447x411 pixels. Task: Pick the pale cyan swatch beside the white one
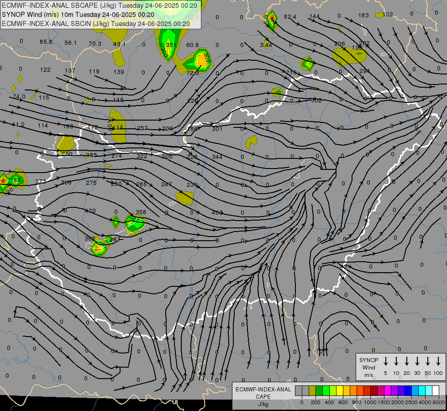coord(428,391)
